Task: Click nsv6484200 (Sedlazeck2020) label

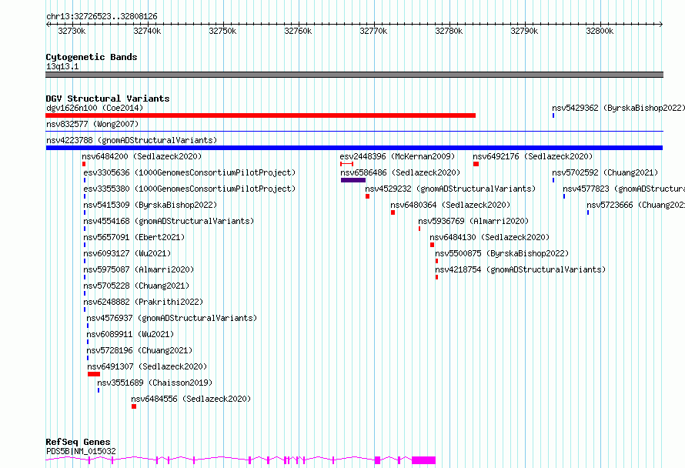Action: (x=142, y=156)
